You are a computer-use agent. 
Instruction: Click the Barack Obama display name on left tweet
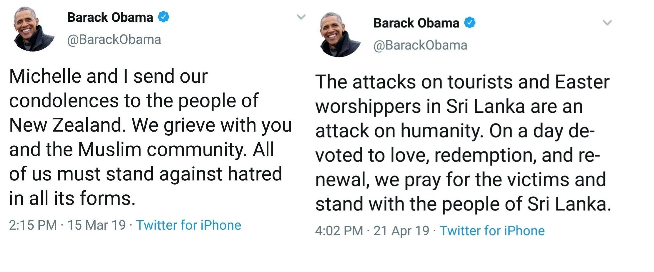[x=111, y=17]
